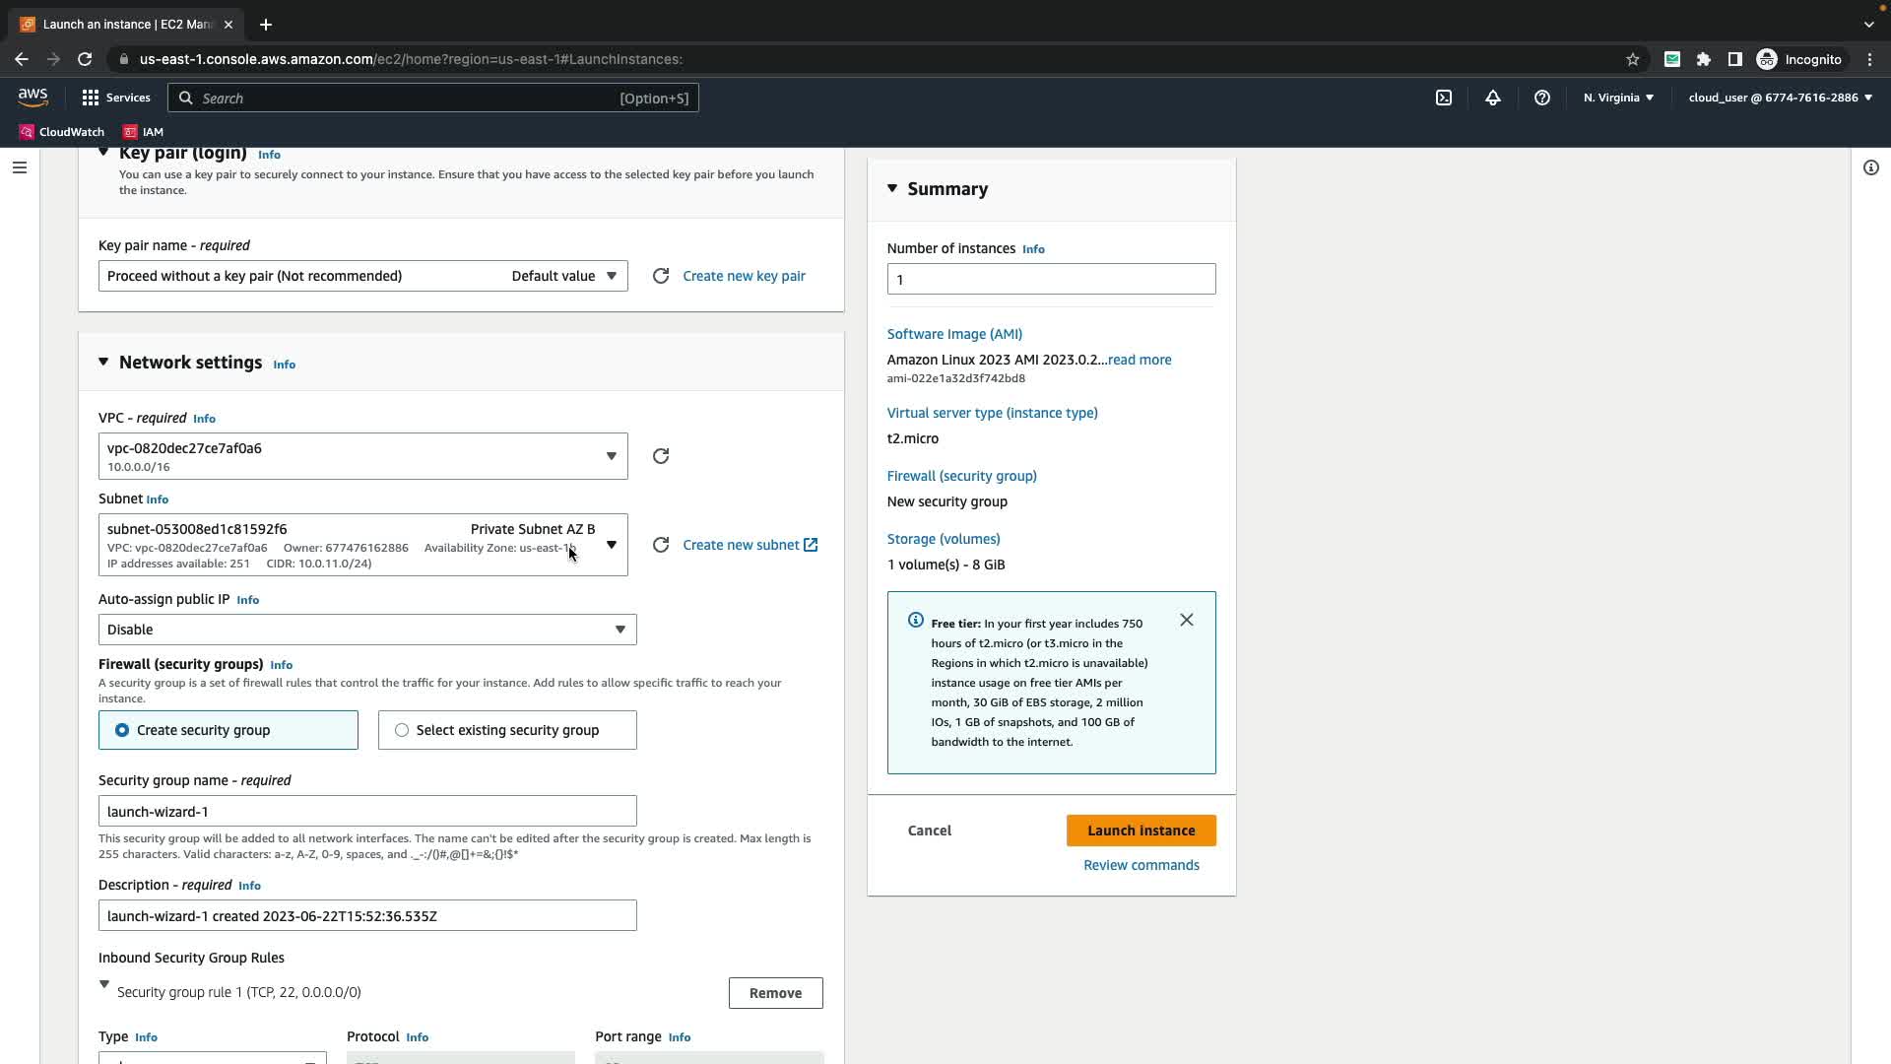1891x1064 pixels.
Task: Open the N. Virginia region menu
Action: point(1618,98)
